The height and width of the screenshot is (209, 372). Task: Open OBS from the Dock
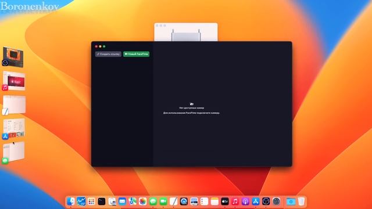[266, 201]
